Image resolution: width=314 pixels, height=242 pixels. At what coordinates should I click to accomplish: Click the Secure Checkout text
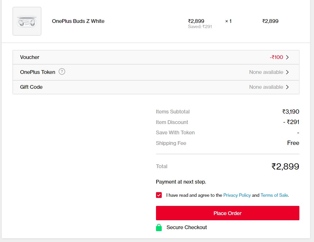(187, 227)
